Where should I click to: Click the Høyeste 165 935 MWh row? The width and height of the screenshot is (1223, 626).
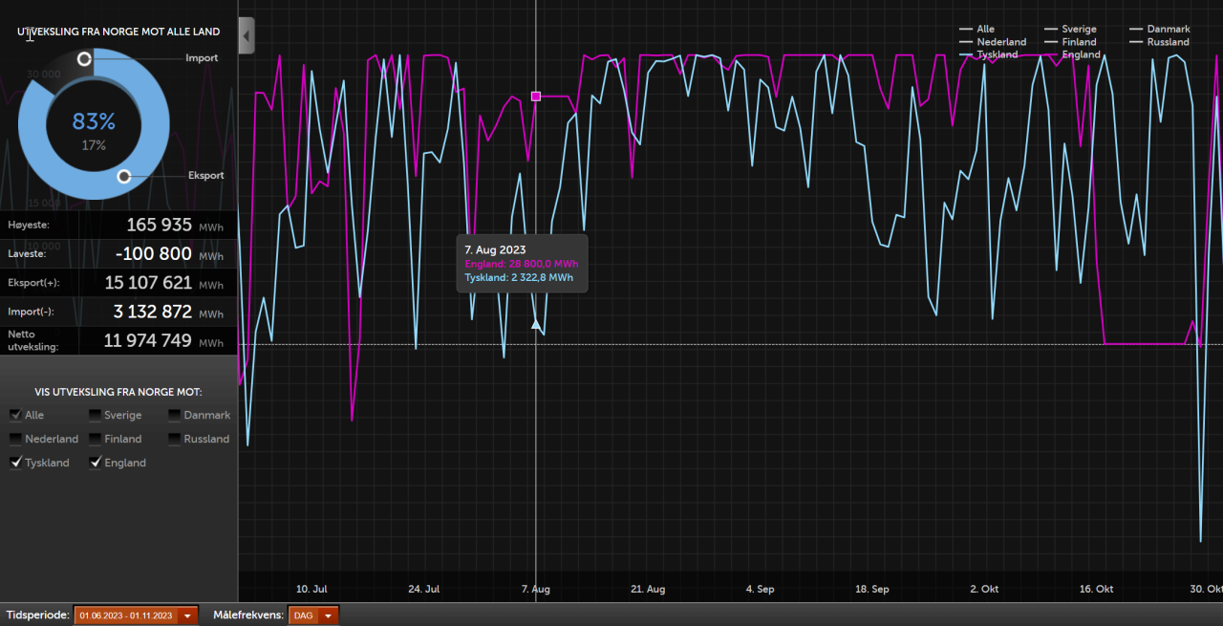[x=118, y=226]
